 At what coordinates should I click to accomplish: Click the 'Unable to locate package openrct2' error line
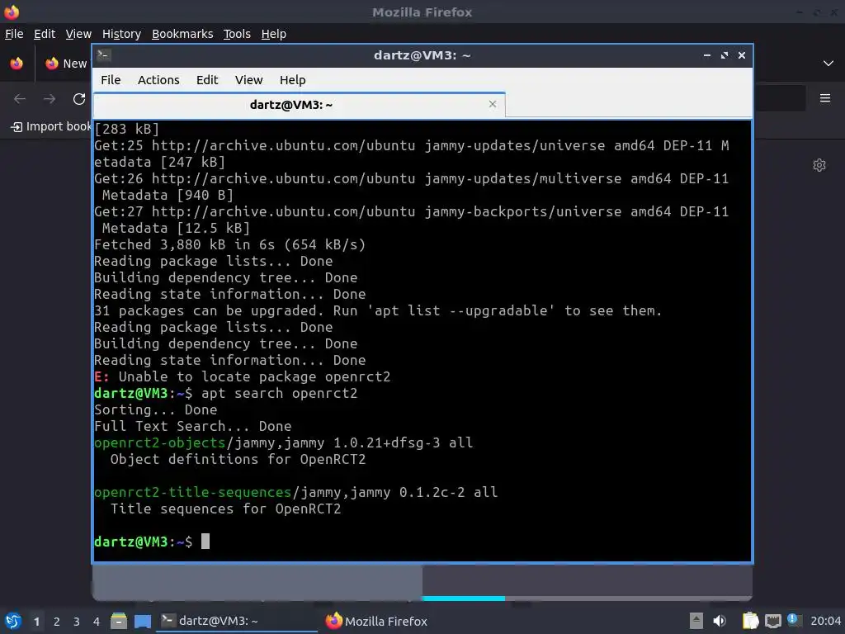(242, 376)
